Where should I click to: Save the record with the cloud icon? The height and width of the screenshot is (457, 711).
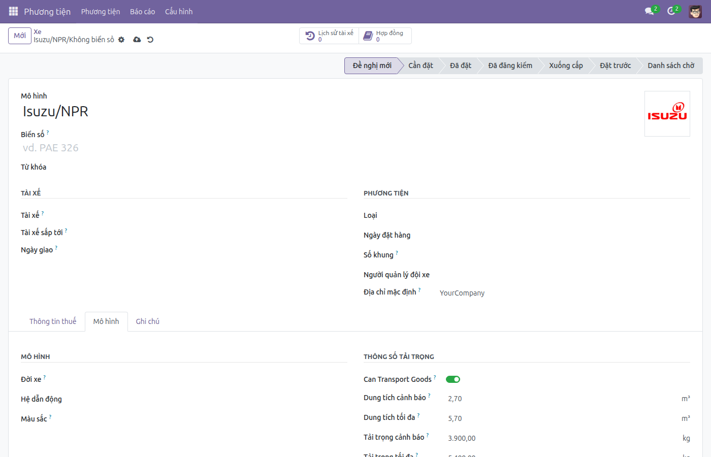point(137,40)
